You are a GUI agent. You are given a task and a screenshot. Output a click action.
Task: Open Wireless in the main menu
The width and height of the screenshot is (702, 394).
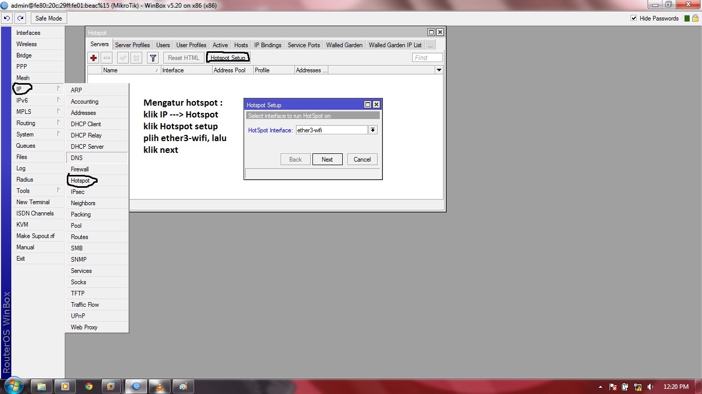pos(38,44)
